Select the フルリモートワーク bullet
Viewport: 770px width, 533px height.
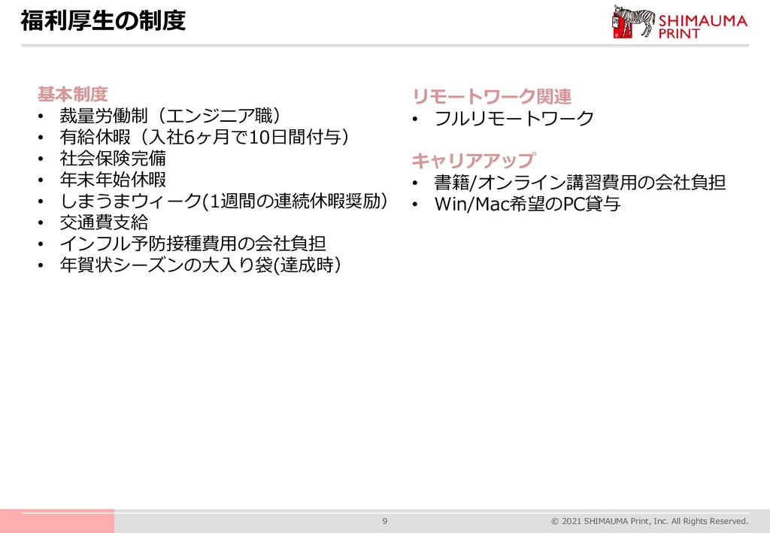pyautogui.click(x=514, y=119)
